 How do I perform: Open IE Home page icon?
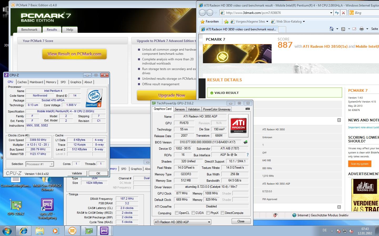(x=332, y=29)
